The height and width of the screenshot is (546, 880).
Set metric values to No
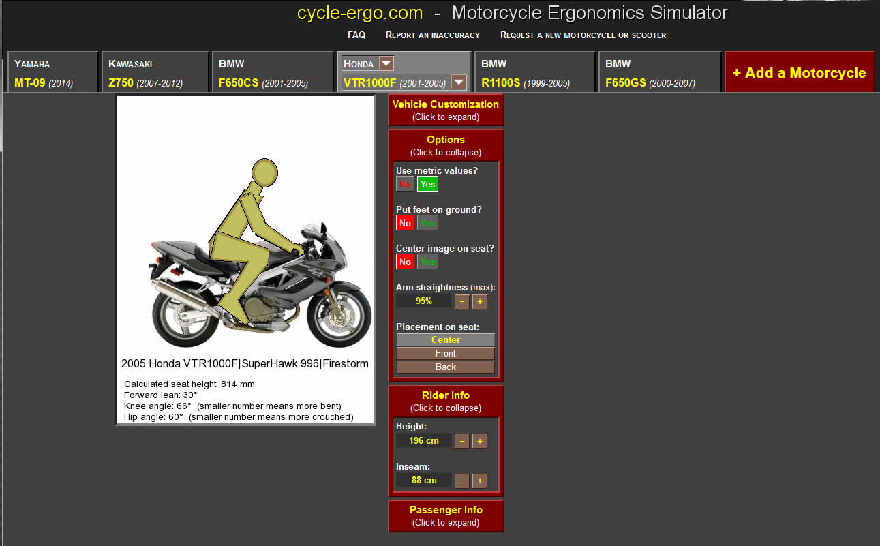[405, 184]
